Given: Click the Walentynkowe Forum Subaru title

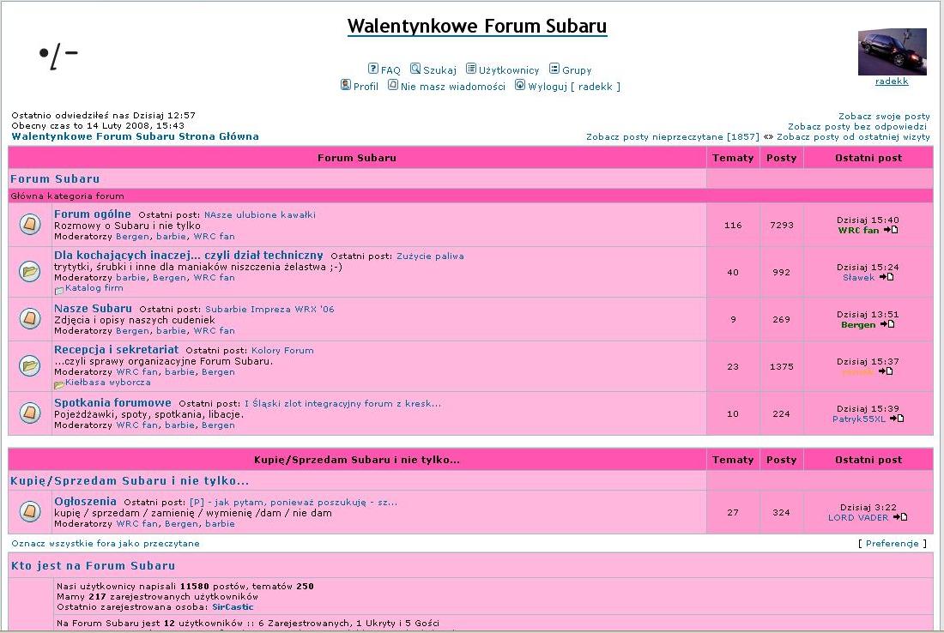Looking at the screenshot, I should [x=476, y=27].
